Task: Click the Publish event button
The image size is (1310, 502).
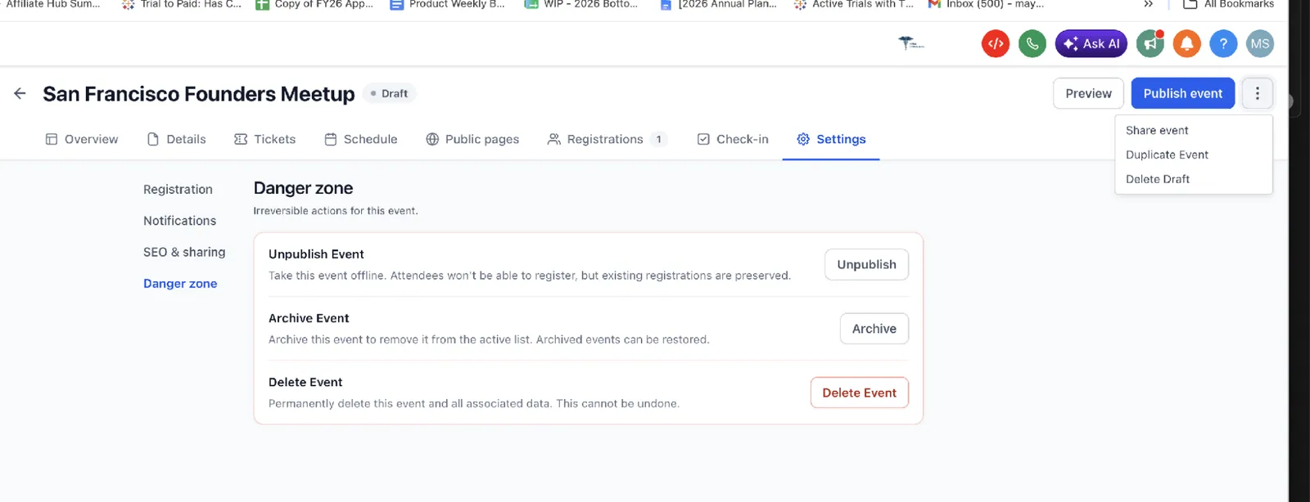Action: pos(1183,93)
